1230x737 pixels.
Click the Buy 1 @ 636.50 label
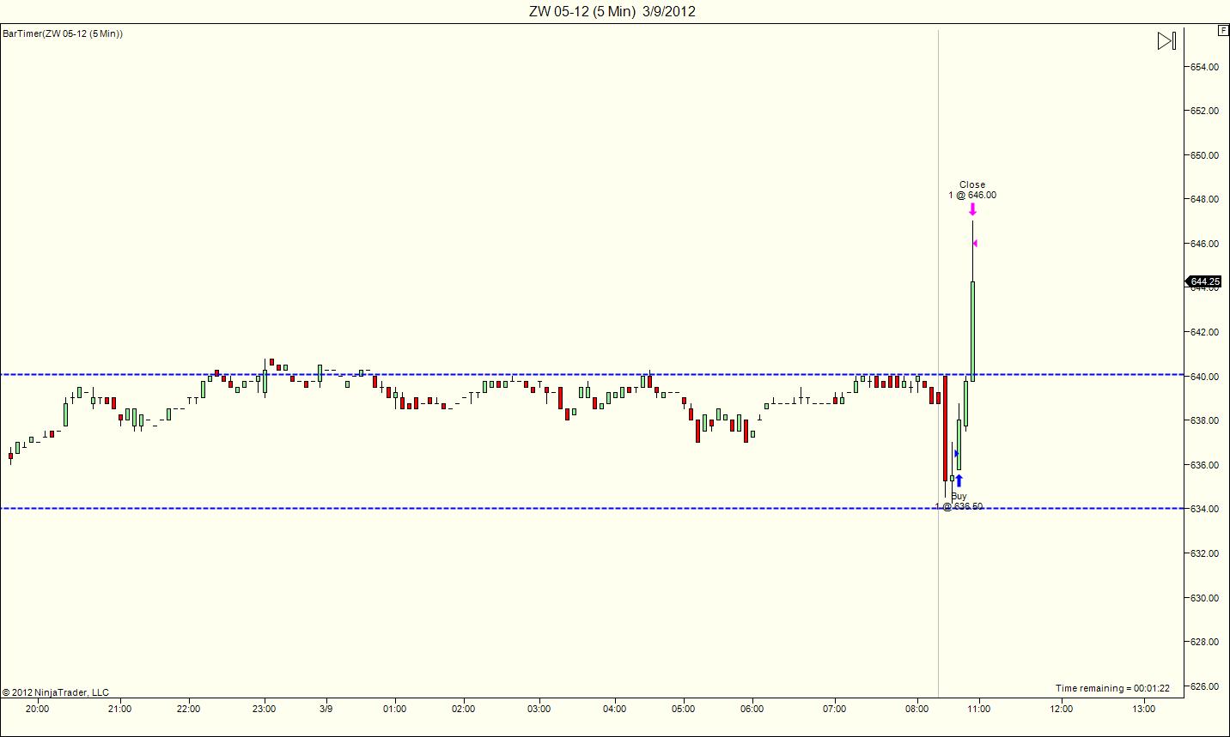coord(959,501)
